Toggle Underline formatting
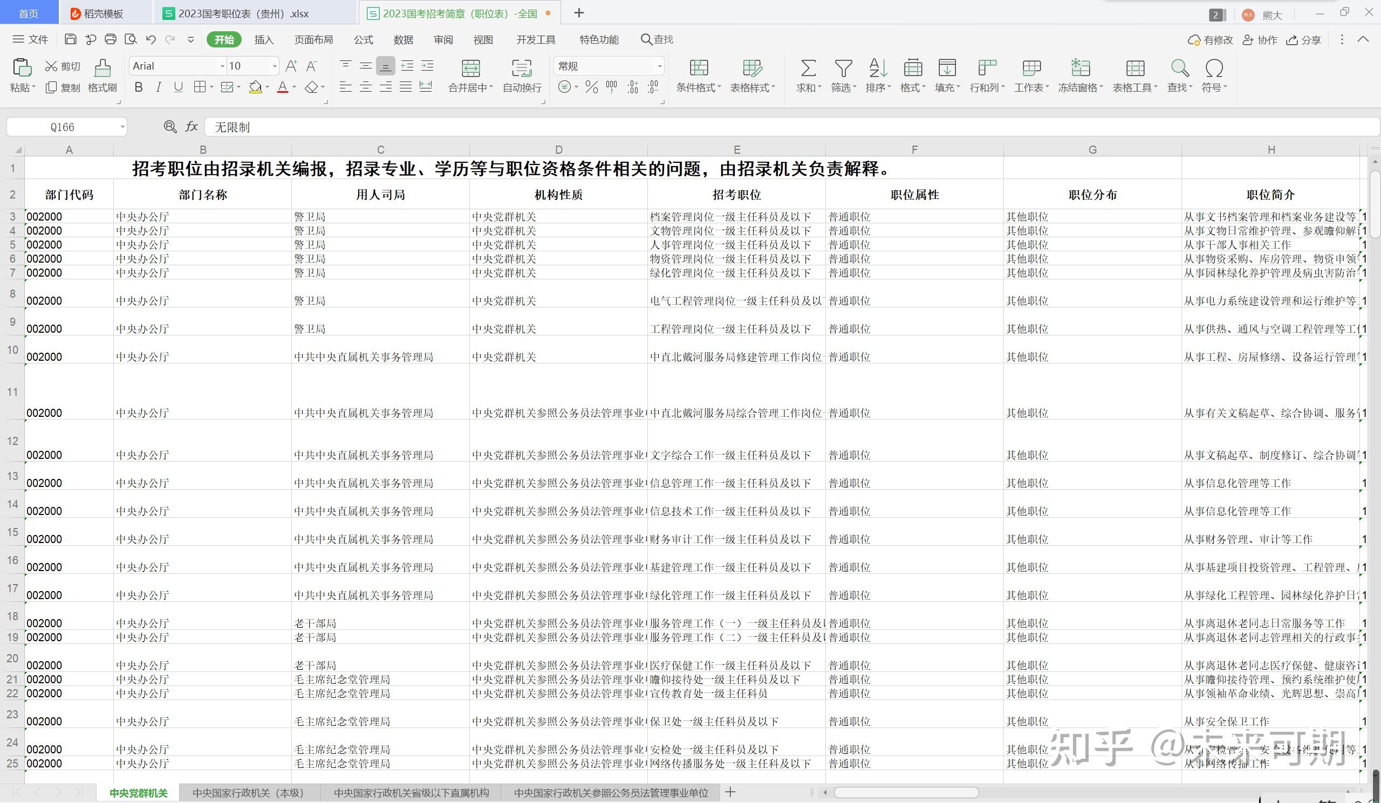 [x=178, y=87]
